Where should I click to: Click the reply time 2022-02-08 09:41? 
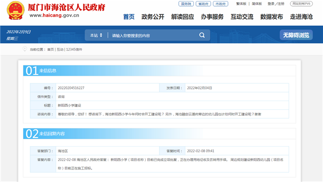coord(200,151)
